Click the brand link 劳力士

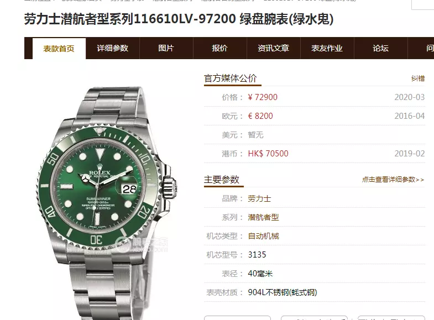coord(259,198)
